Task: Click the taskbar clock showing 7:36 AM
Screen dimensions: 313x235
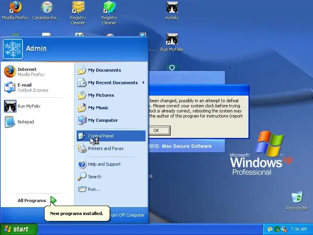Action: (x=299, y=229)
